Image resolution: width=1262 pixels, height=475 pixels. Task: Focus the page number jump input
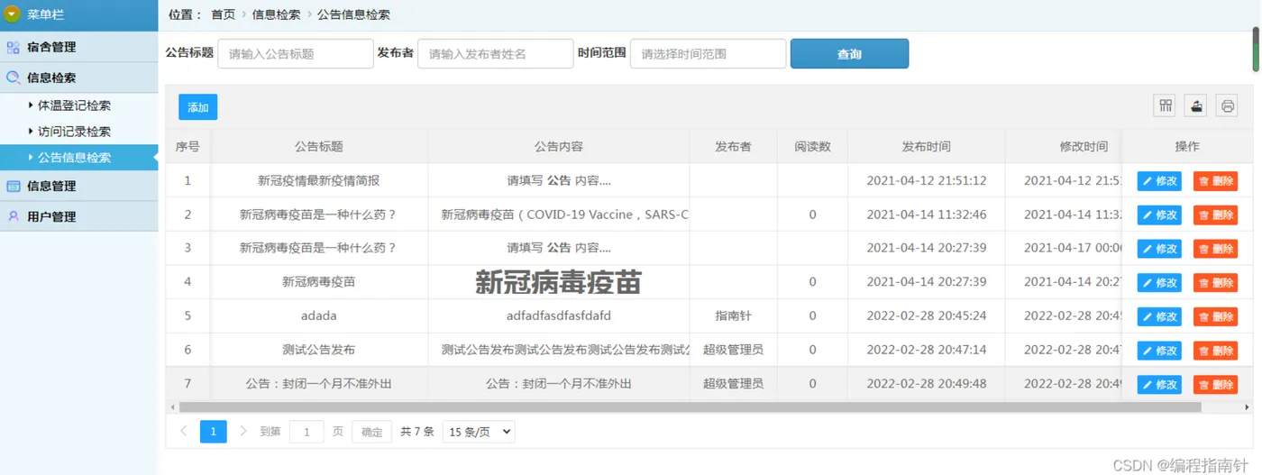tap(306, 432)
